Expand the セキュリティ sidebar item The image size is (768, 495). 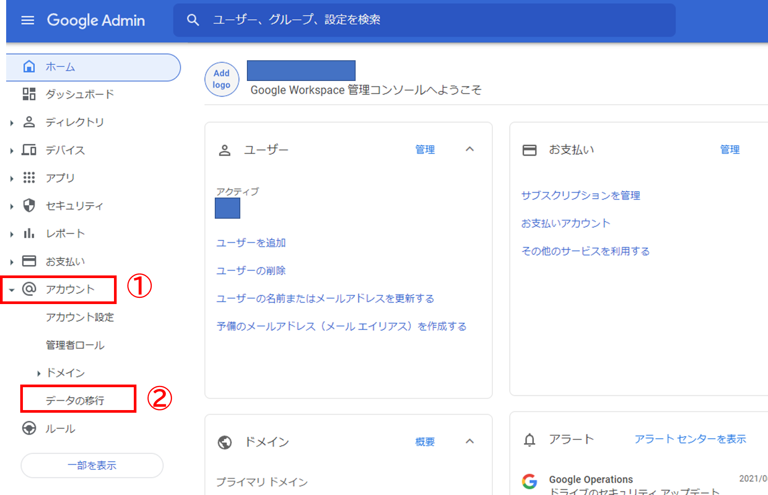pyautogui.click(x=12, y=206)
